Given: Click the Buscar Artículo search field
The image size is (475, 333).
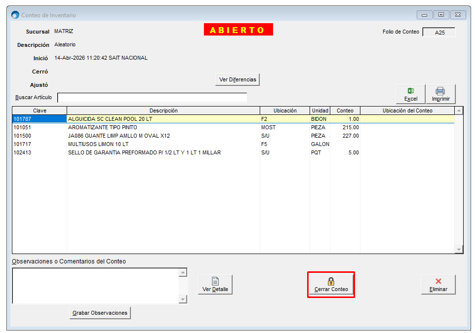Looking at the screenshot, I should 152,97.
